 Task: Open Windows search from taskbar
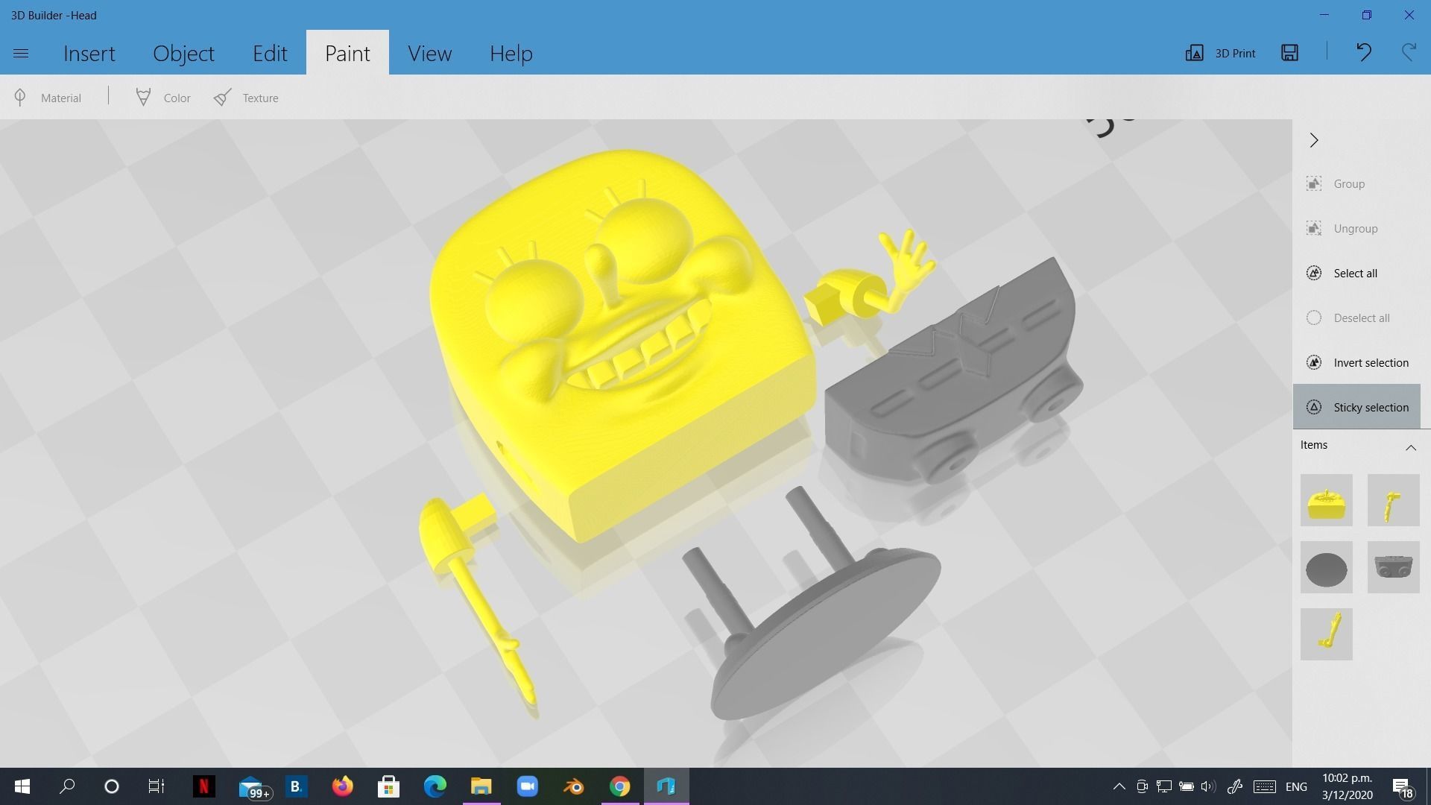click(x=67, y=786)
